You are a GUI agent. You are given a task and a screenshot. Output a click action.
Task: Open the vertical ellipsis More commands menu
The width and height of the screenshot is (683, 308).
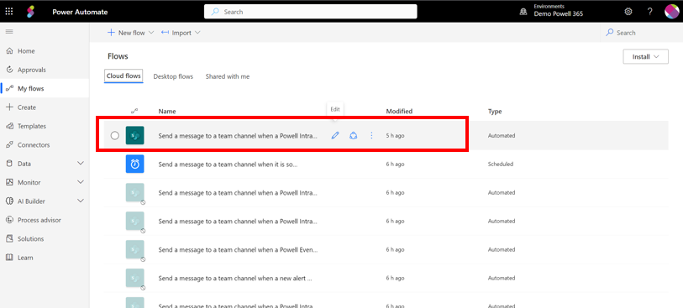(371, 136)
